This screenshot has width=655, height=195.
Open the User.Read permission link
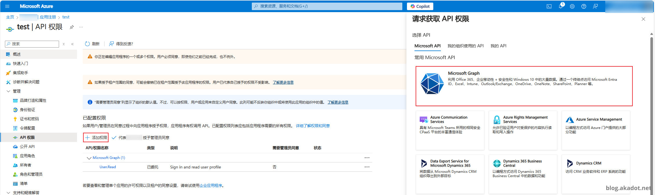tap(108, 167)
